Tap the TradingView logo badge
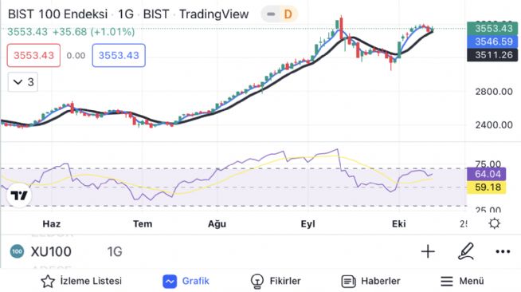This screenshot has width=521, height=292. tap(19, 195)
